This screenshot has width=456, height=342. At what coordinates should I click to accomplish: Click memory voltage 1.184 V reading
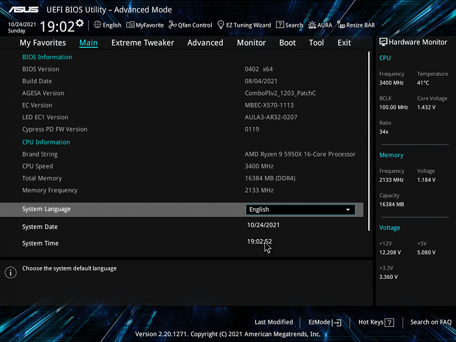tap(426, 180)
